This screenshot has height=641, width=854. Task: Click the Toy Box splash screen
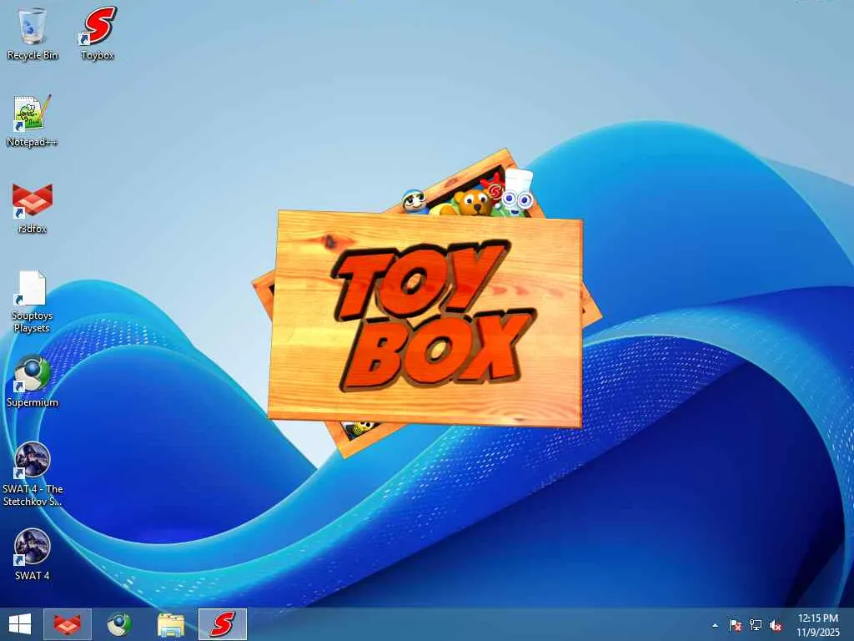click(428, 302)
